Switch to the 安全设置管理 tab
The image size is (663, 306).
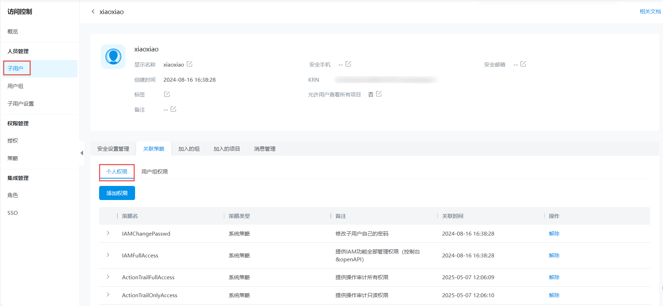113,149
